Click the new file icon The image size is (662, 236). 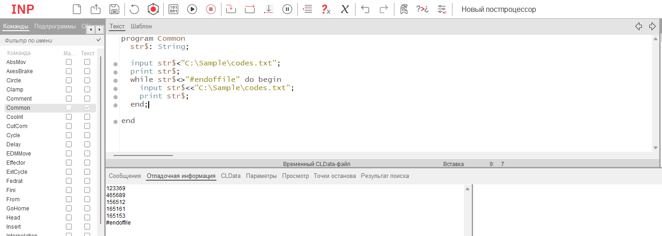click(x=77, y=9)
